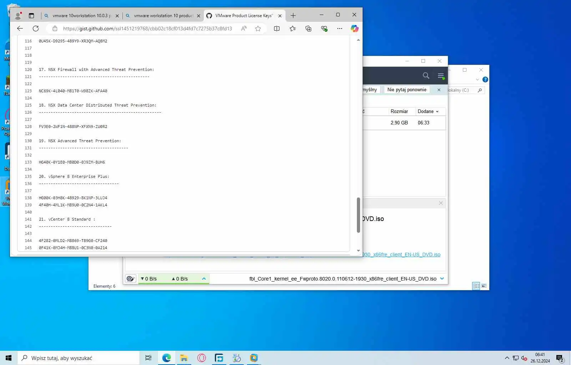This screenshot has width=571, height=365.
Task: Click the gist.github.com address bar
Action: [147, 29]
